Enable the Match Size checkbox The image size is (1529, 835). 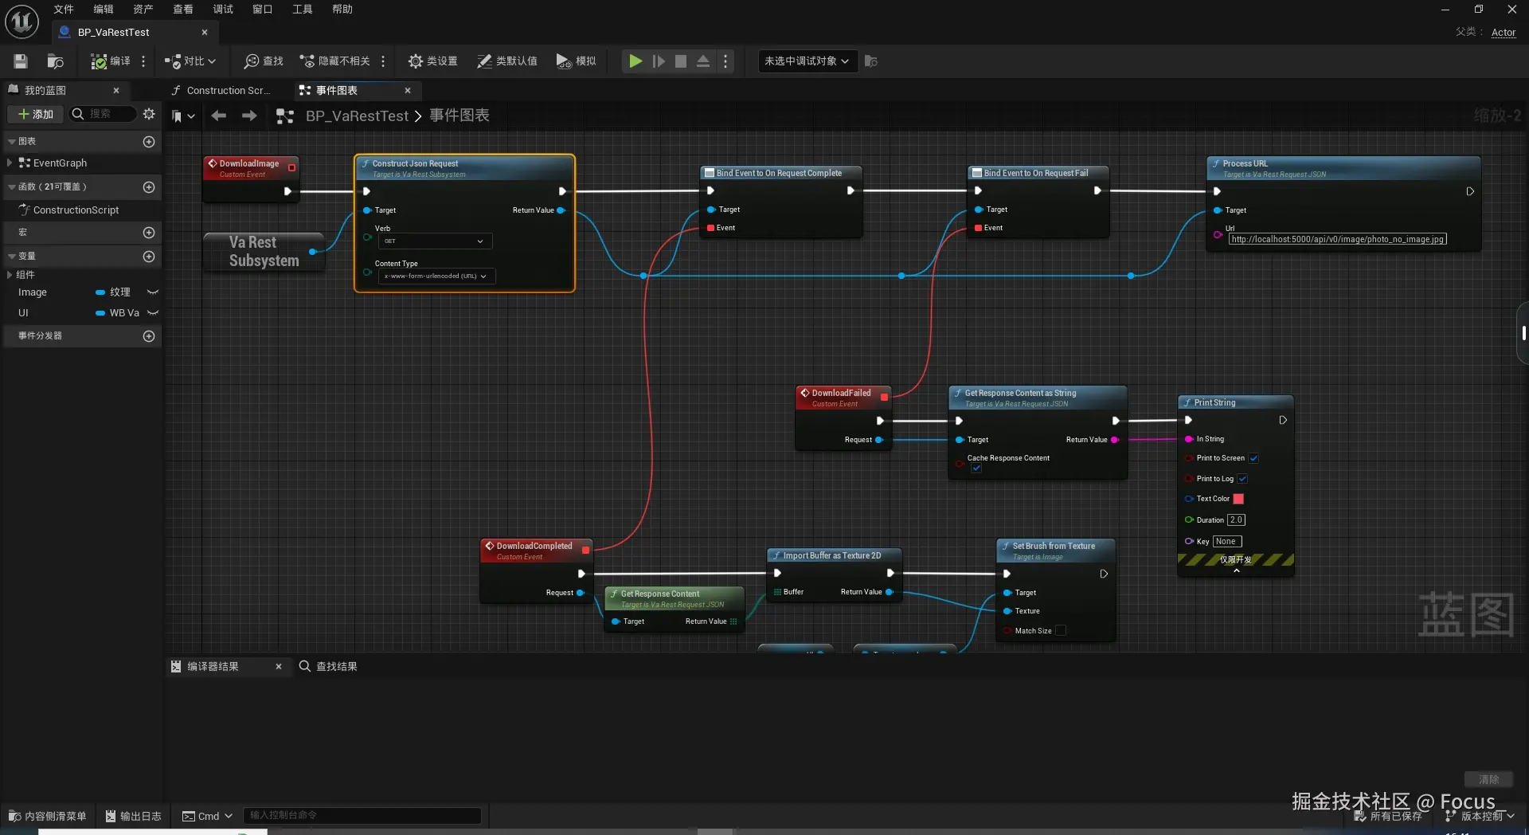[1060, 631]
